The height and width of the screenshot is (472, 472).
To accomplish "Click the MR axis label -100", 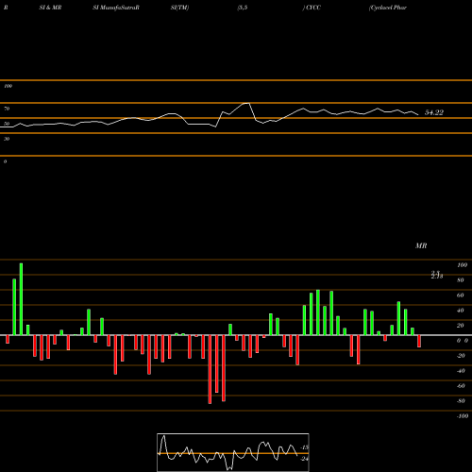I will pos(462,416).
